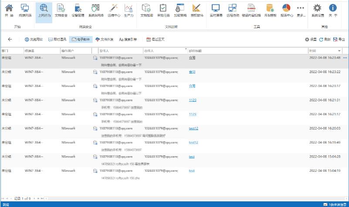349x207 pixels.
Task: Click the 文档安全 ribbon icon
Action: tap(61, 10)
